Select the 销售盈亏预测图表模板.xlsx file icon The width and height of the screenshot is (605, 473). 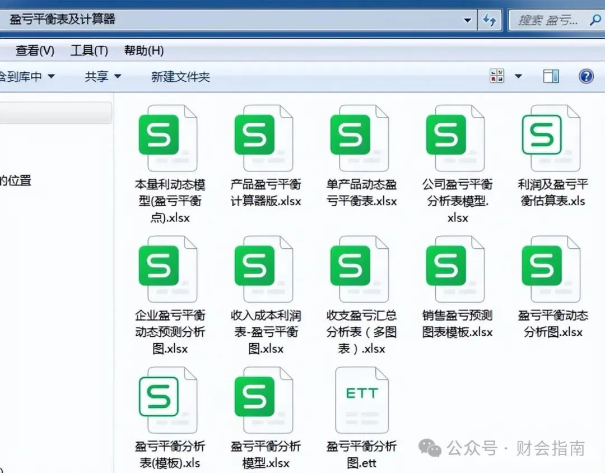click(455, 269)
